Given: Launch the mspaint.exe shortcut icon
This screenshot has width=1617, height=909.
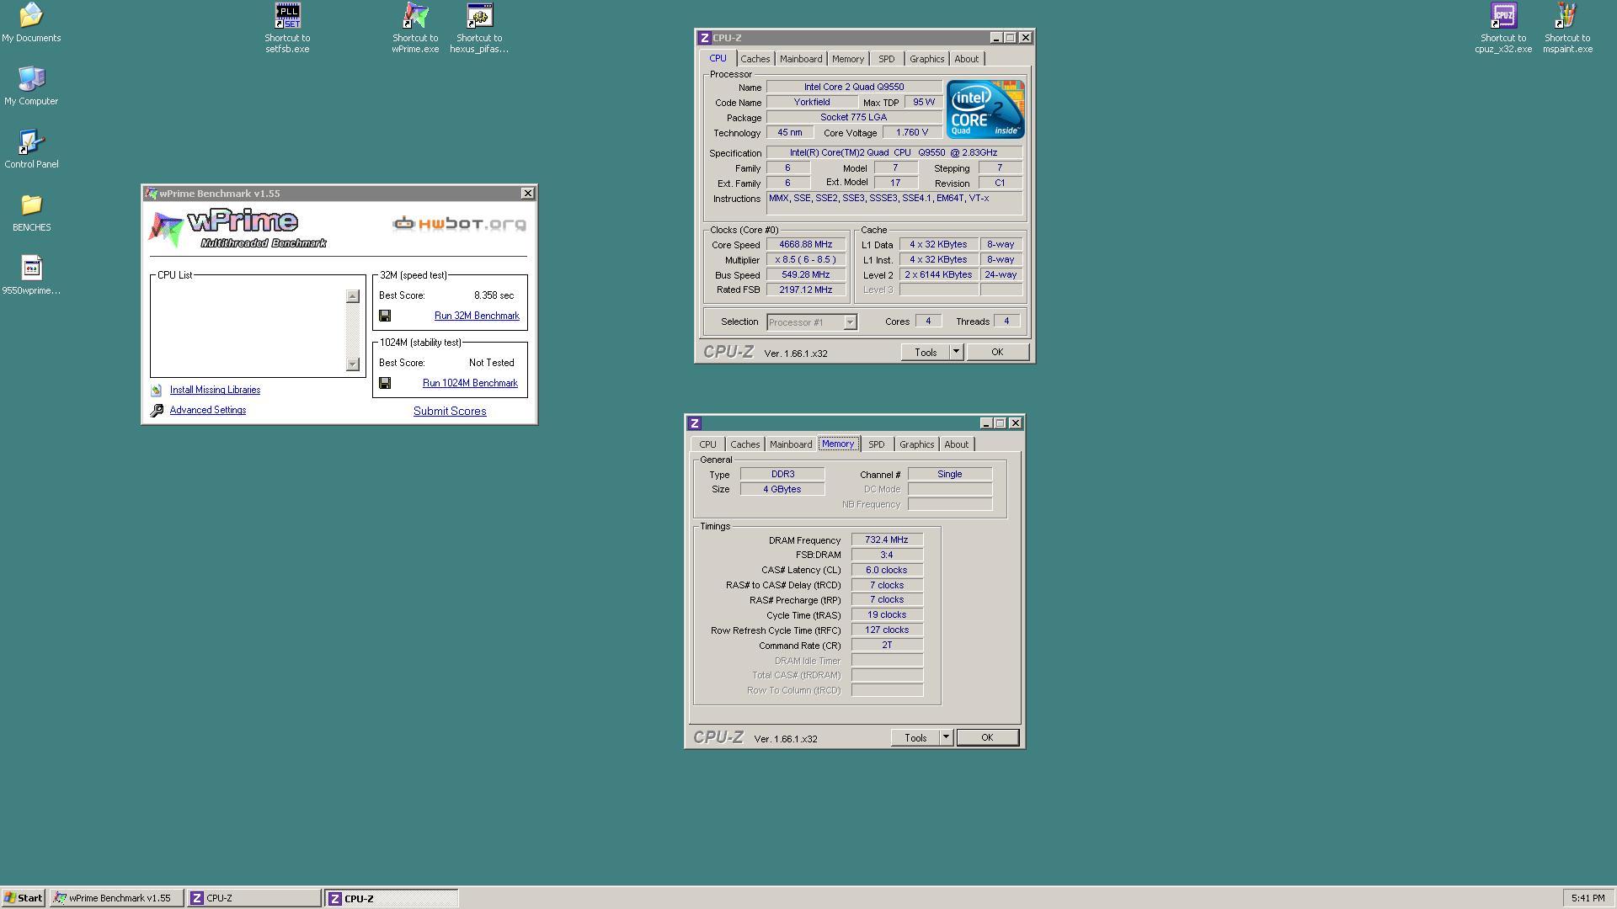Looking at the screenshot, I should tap(1567, 16).
